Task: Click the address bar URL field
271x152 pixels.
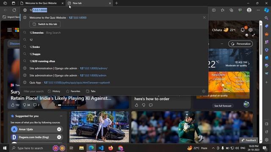Action: tap(114, 10)
